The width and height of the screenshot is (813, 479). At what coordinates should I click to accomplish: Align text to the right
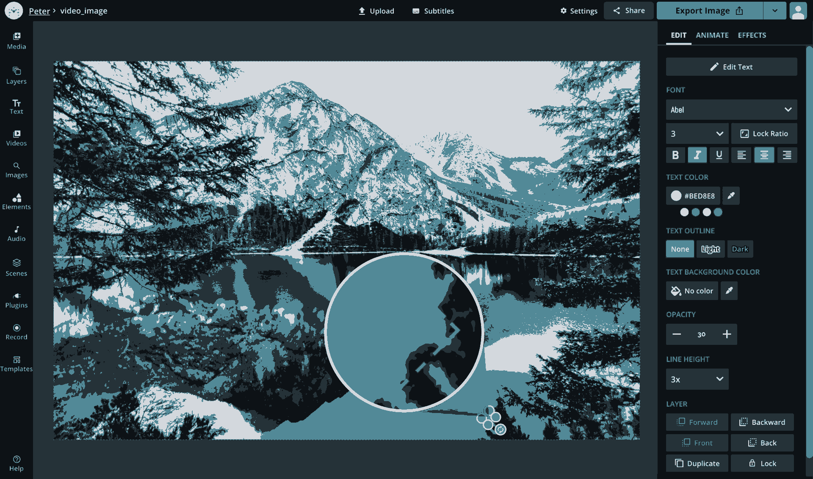(787, 155)
